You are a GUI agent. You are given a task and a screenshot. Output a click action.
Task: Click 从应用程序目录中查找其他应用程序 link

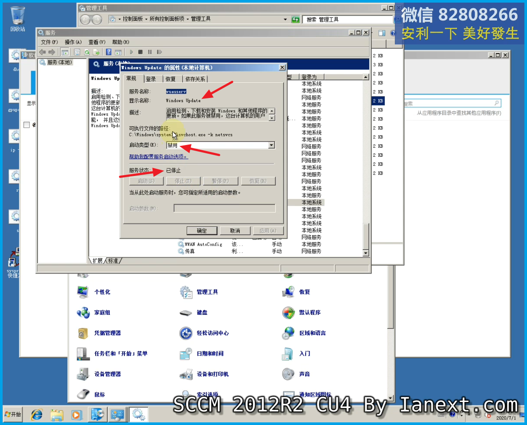[x=459, y=113]
